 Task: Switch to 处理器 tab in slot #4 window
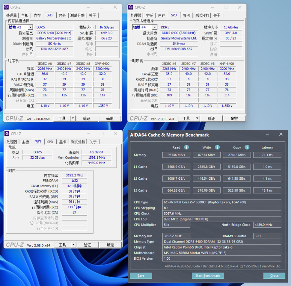click(x=136, y=15)
